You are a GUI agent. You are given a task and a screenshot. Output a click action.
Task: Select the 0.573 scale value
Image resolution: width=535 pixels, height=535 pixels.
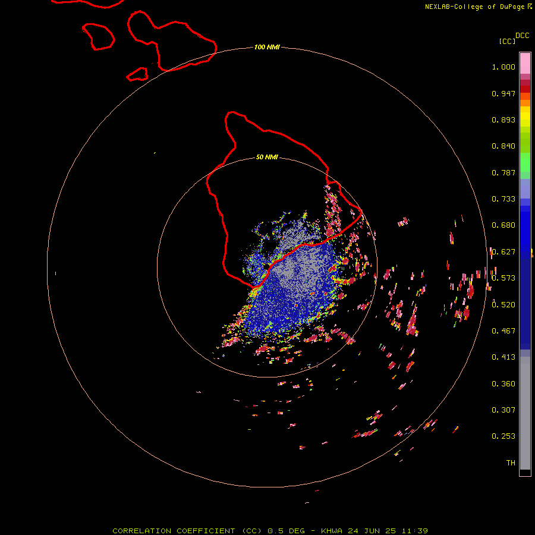[x=503, y=278]
